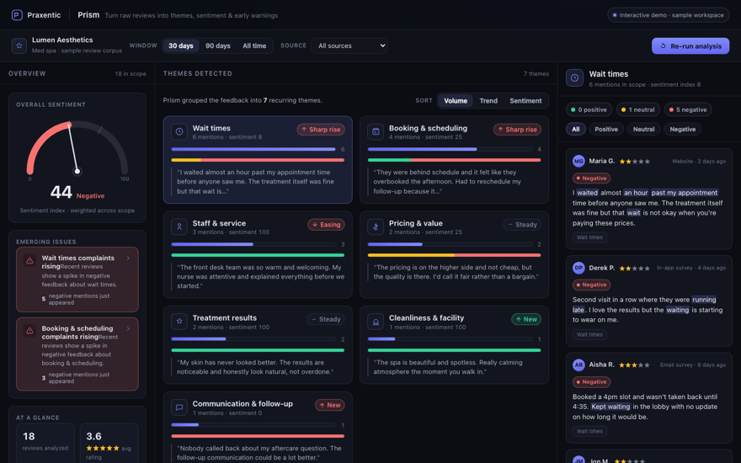Click the 3.6 average rating stars
Image resolution: width=741 pixels, height=463 pixels.
[103, 448]
